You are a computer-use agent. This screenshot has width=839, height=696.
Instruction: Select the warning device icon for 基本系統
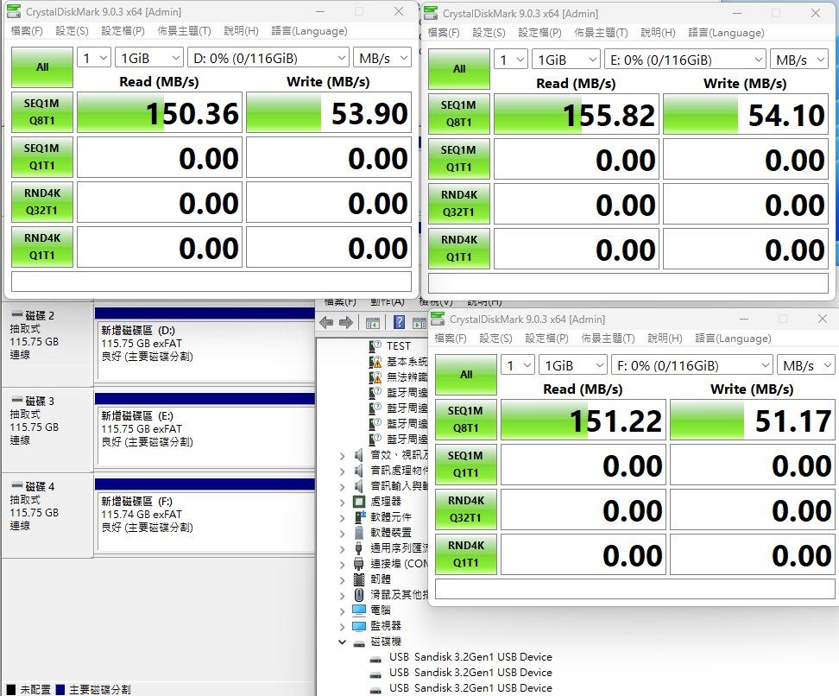[x=375, y=361]
